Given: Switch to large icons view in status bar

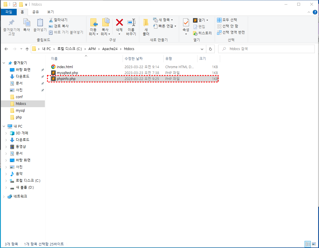Looking at the screenshot, I should (314, 244).
